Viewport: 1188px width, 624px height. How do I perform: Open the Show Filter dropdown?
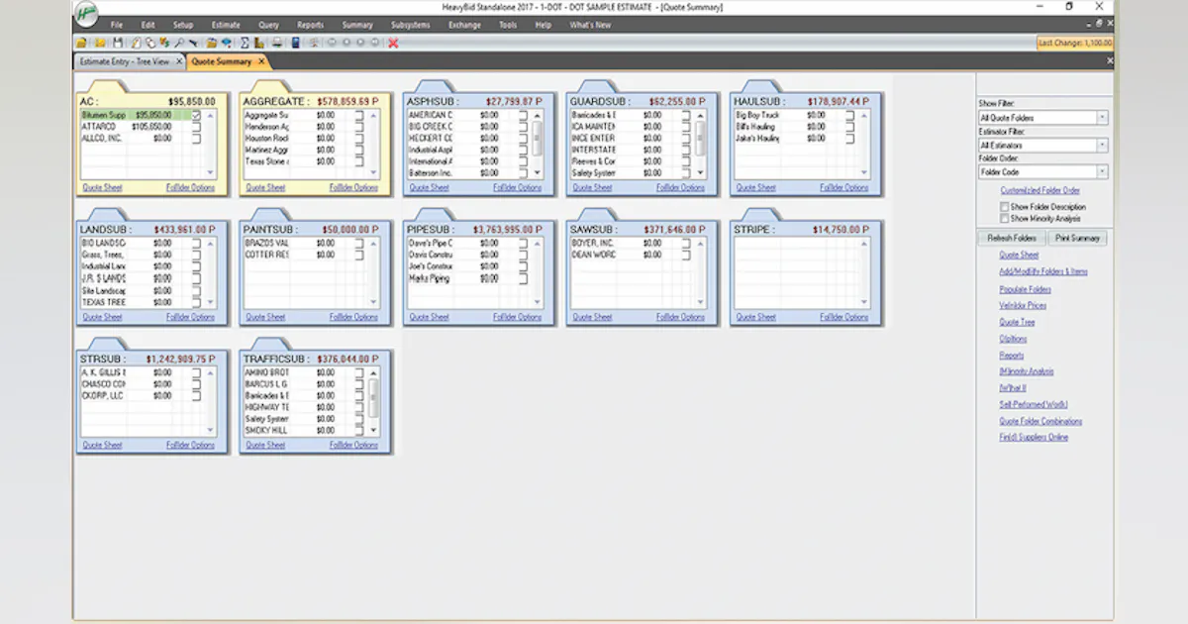[x=1102, y=118]
